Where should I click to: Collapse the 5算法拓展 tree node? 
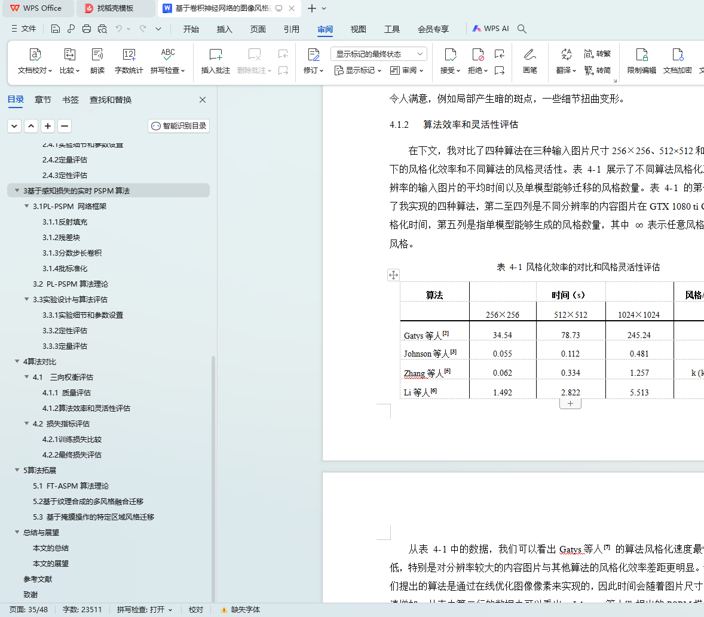pos(17,470)
